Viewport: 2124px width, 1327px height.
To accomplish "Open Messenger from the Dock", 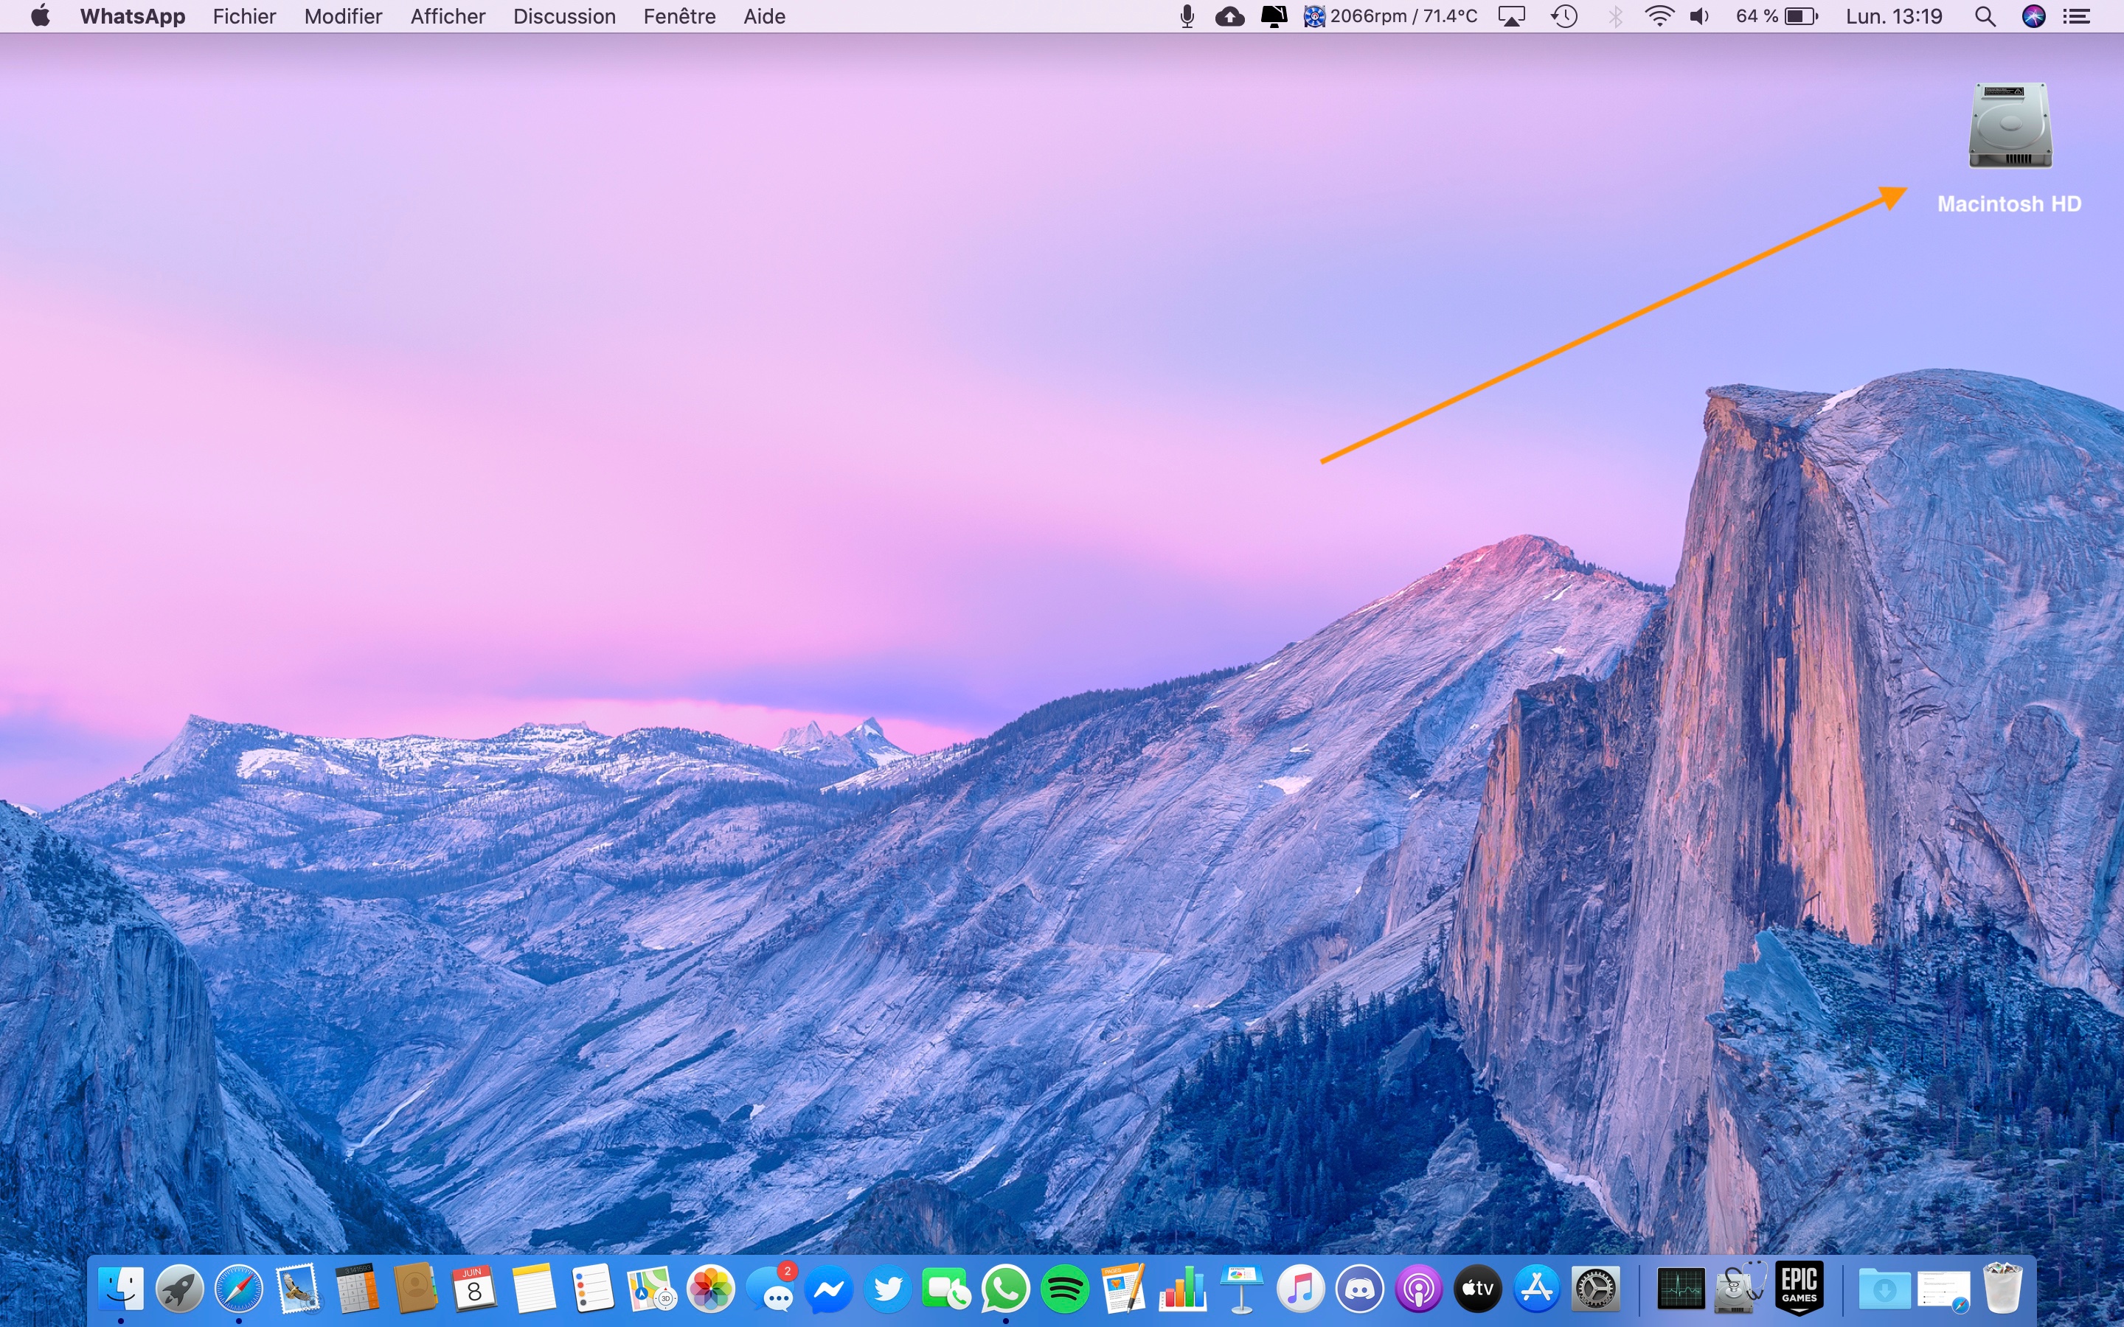I will click(x=828, y=1289).
